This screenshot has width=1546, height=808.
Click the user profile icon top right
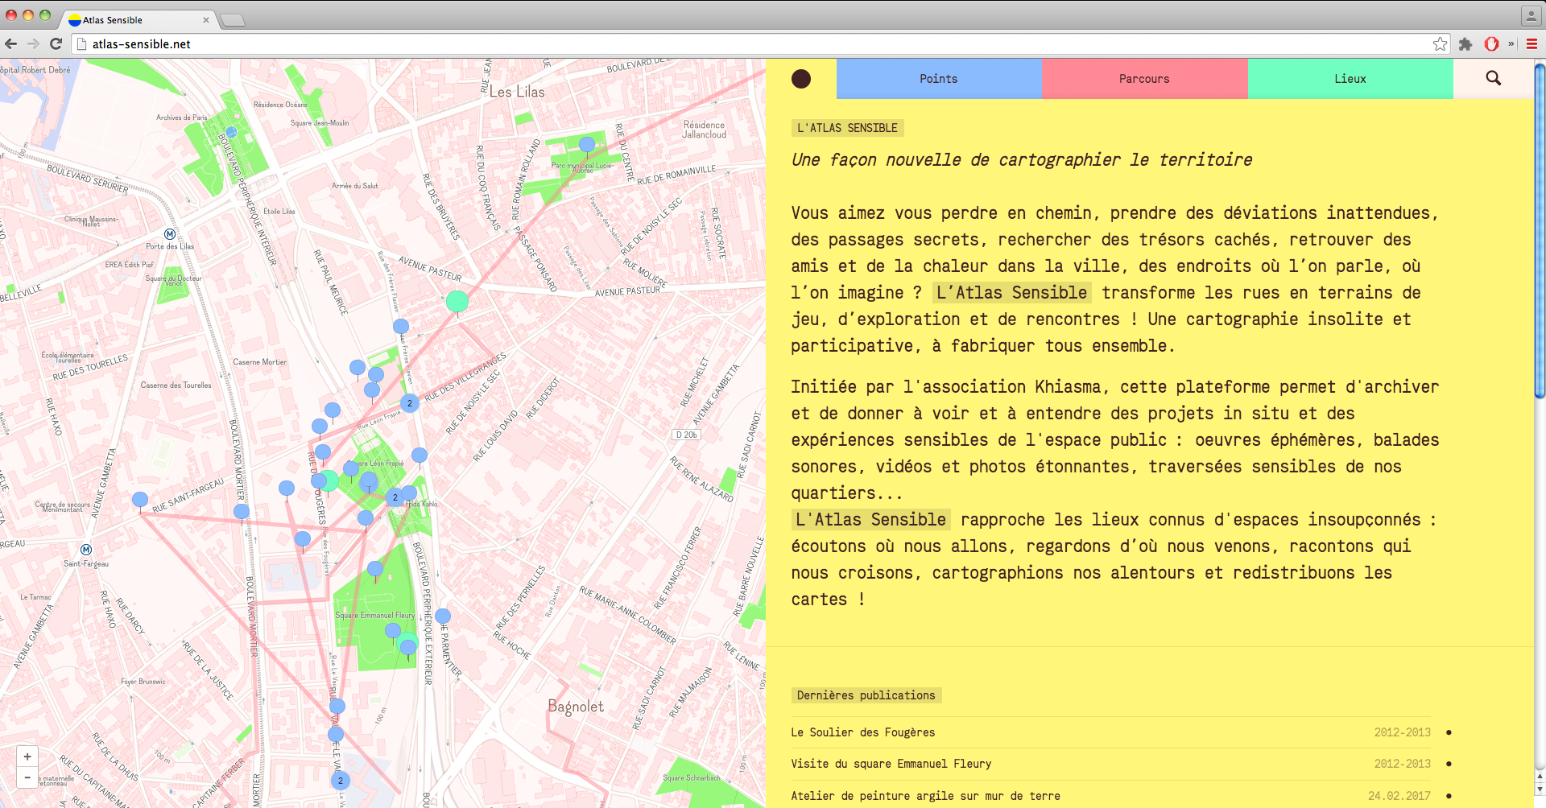pyautogui.click(x=1531, y=15)
